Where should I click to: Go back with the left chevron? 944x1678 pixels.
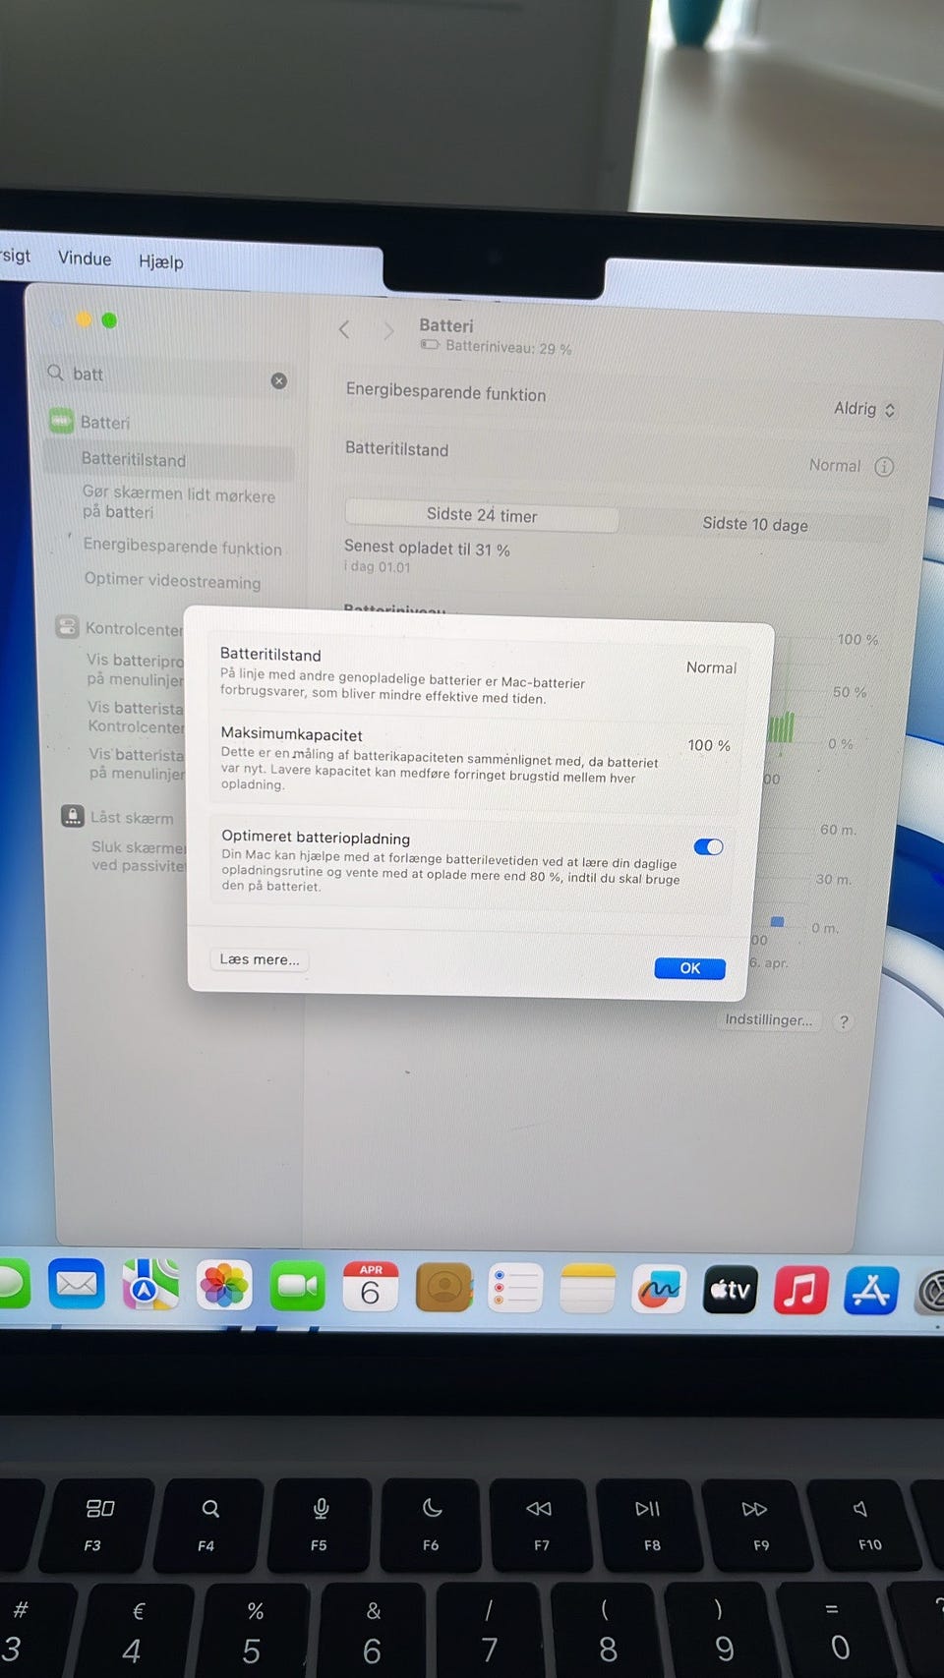tap(344, 329)
